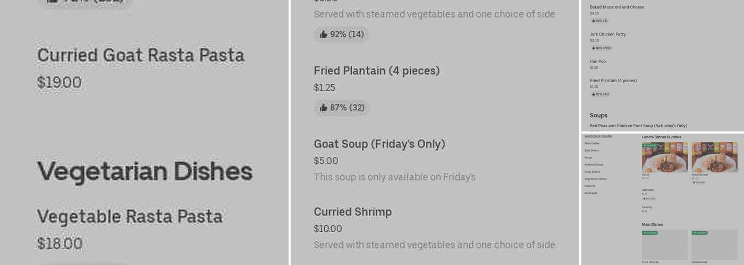The image size is (744, 265).
Task: Select the Lunch/Dinner Bundles category
Action: click(x=598, y=136)
